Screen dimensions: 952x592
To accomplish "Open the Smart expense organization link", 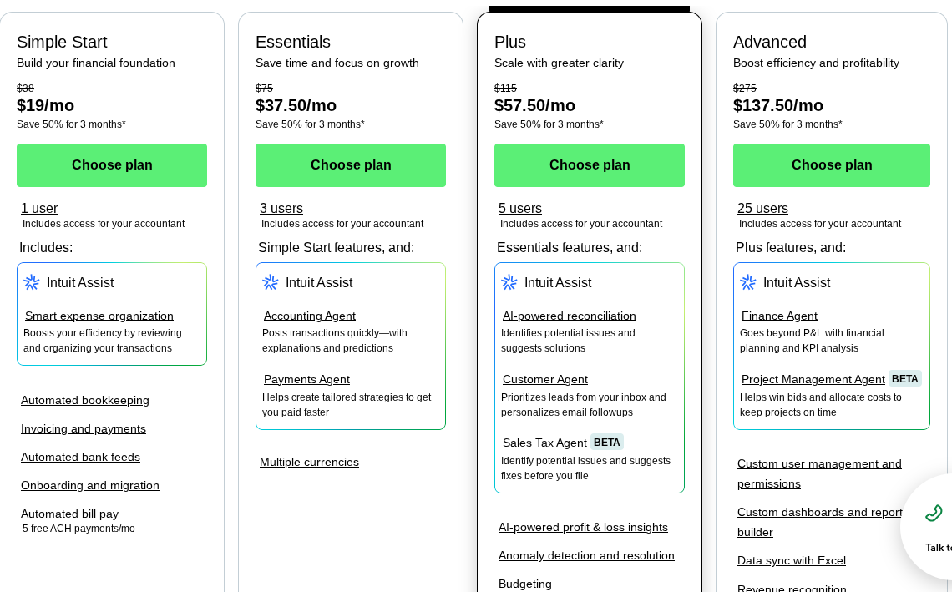I will tap(99, 316).
